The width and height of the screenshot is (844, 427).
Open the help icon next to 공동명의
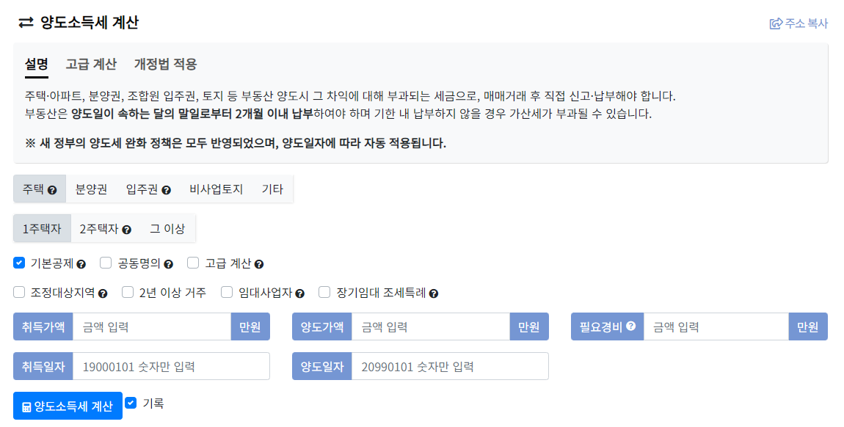(168, 263)
